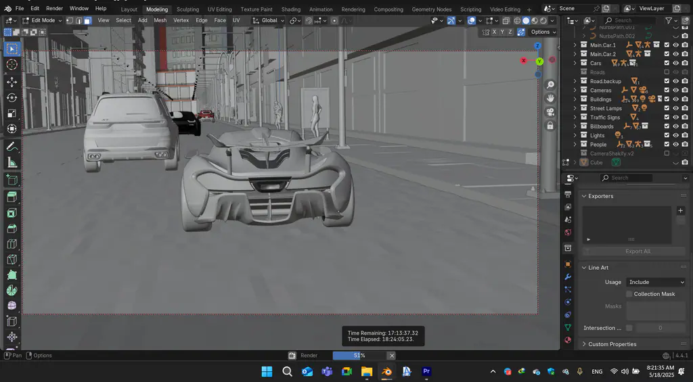Select the Add Cube tool

(12, 180)
